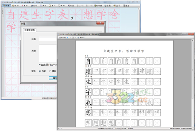Open 用户管理 (User management)

(x=98, y=6)
